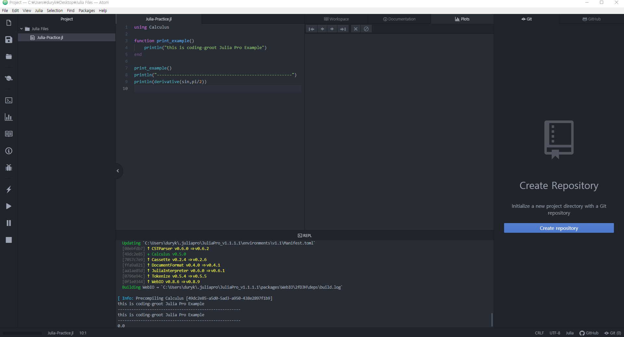Switch to the GitHub tab
Viewport: 624px width, 337px height.
pyautogui.click(x=591, y=19)
